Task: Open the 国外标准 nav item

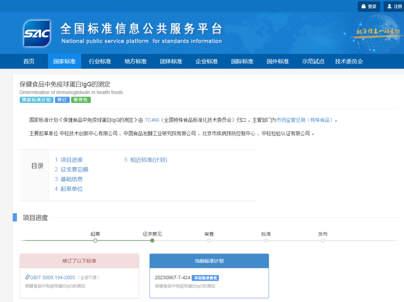Action: click(x=278, y=61)
